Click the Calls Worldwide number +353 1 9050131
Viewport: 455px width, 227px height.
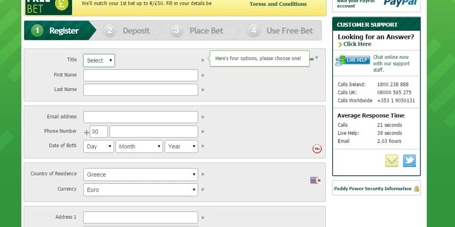click(396, 101)
